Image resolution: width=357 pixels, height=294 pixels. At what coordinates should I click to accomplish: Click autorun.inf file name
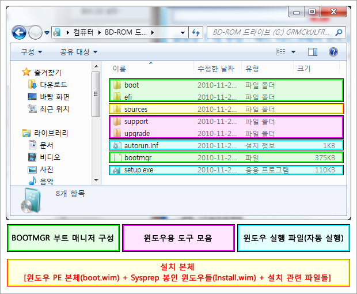[141, 145]
